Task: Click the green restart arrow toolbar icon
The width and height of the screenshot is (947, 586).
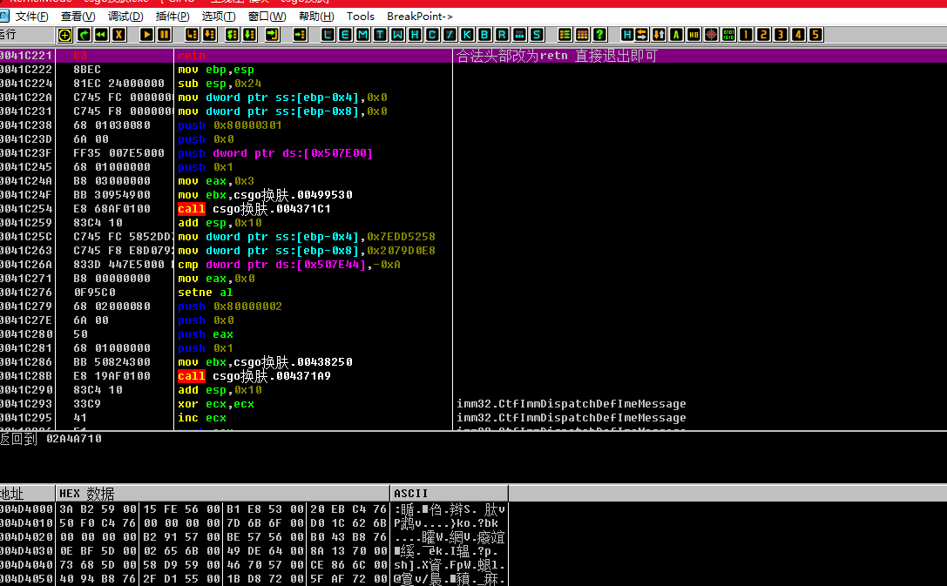Action: [x=84, y=35]
